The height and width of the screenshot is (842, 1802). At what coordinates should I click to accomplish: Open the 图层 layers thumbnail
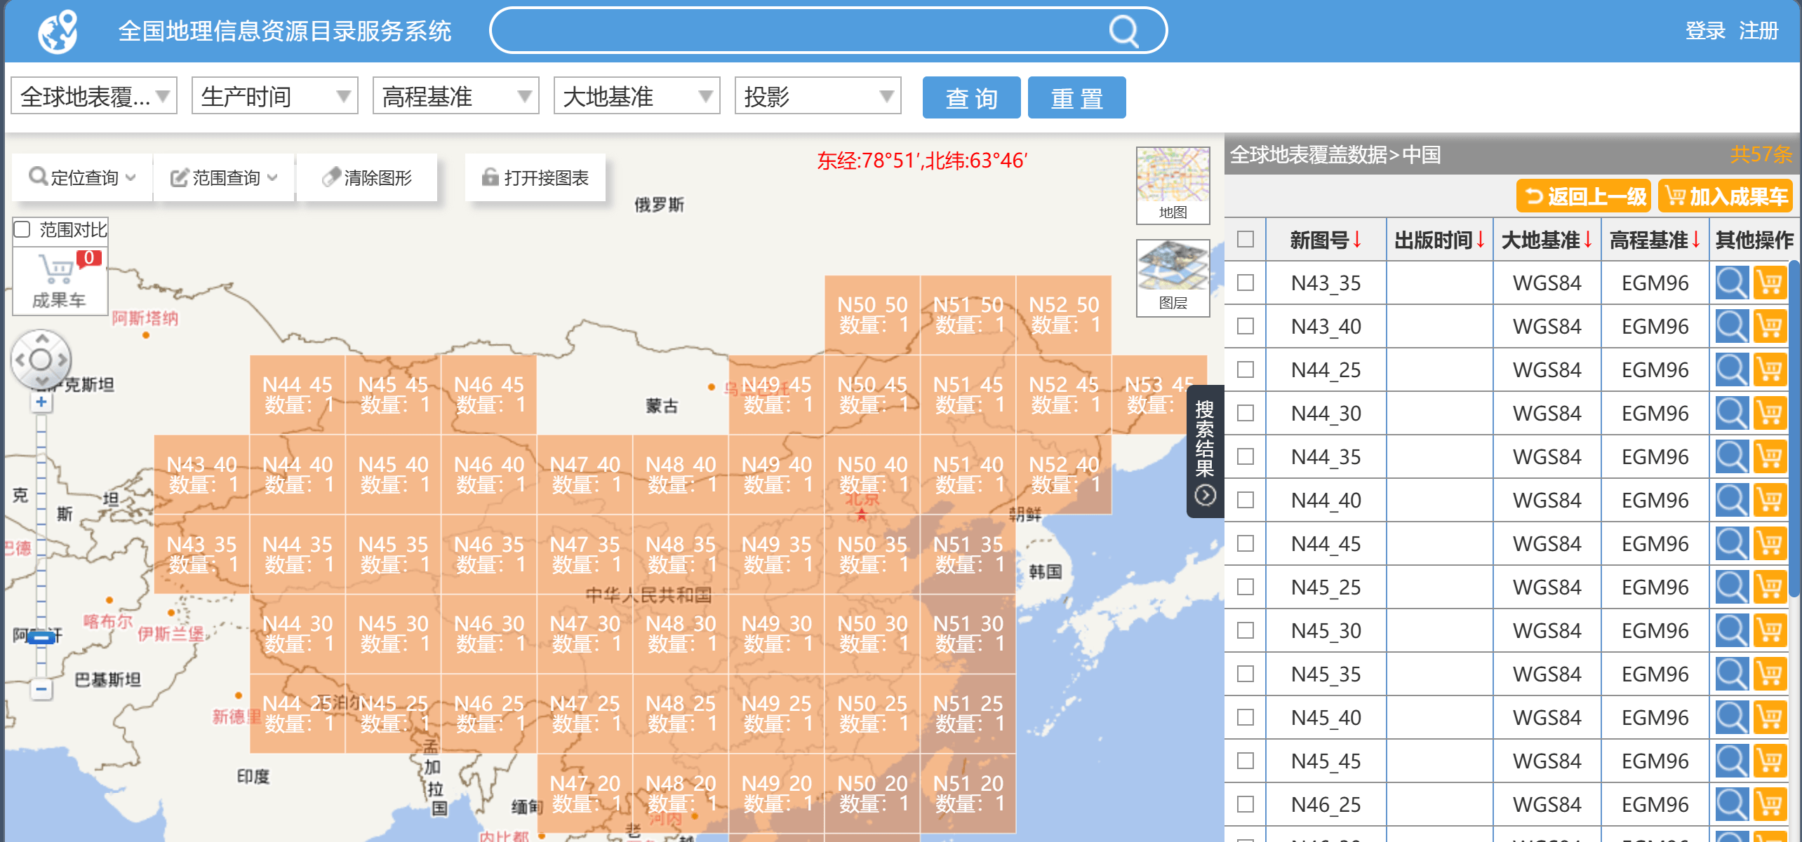(1173, 278)
